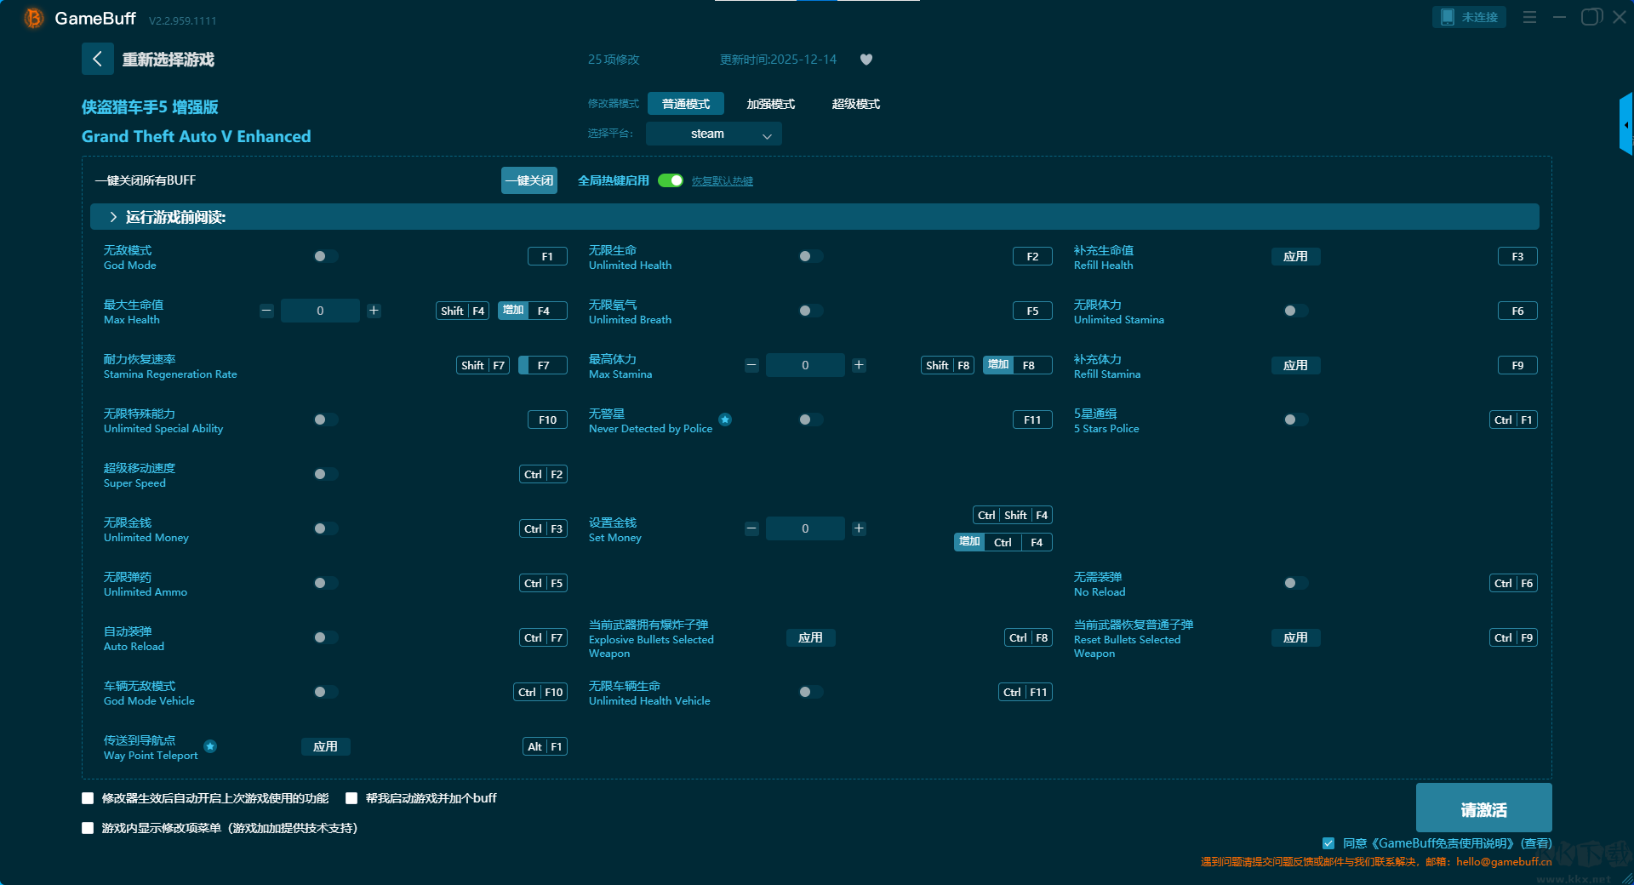
Task: Decrease Max Health with minus icon
Action: point(266,311)
